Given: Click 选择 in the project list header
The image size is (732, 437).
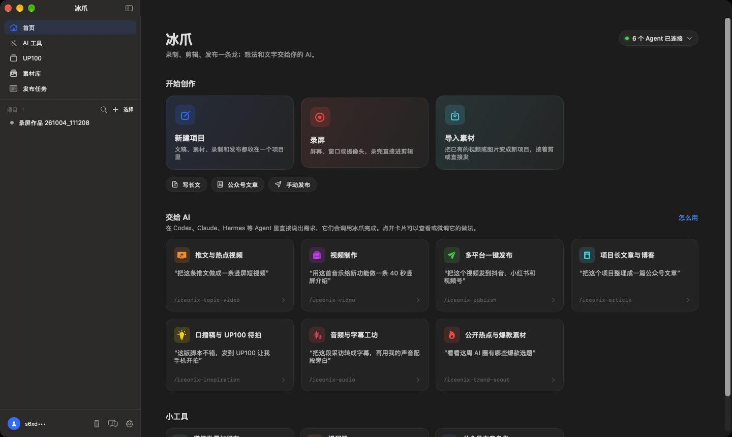Looking at the screenshot, I should click(x=128, y=109).
